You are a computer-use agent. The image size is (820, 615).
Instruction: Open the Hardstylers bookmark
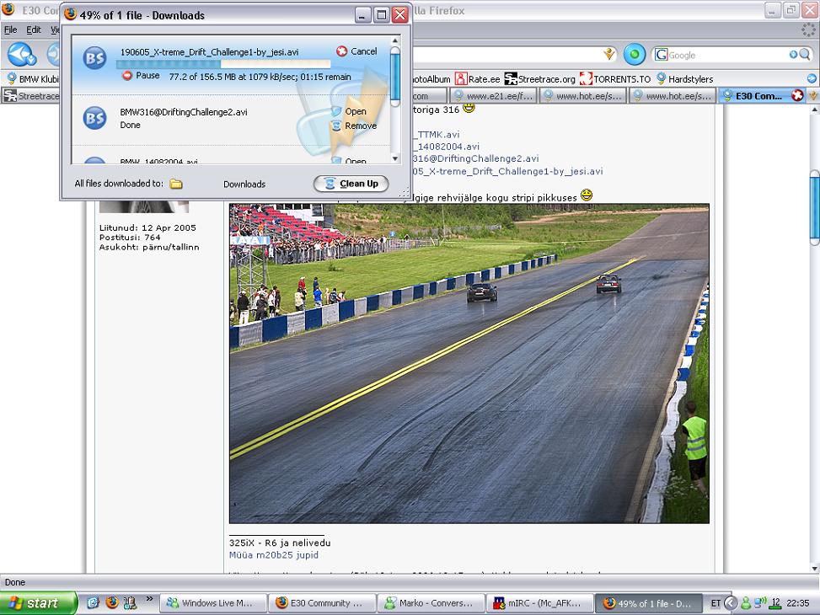684,79
